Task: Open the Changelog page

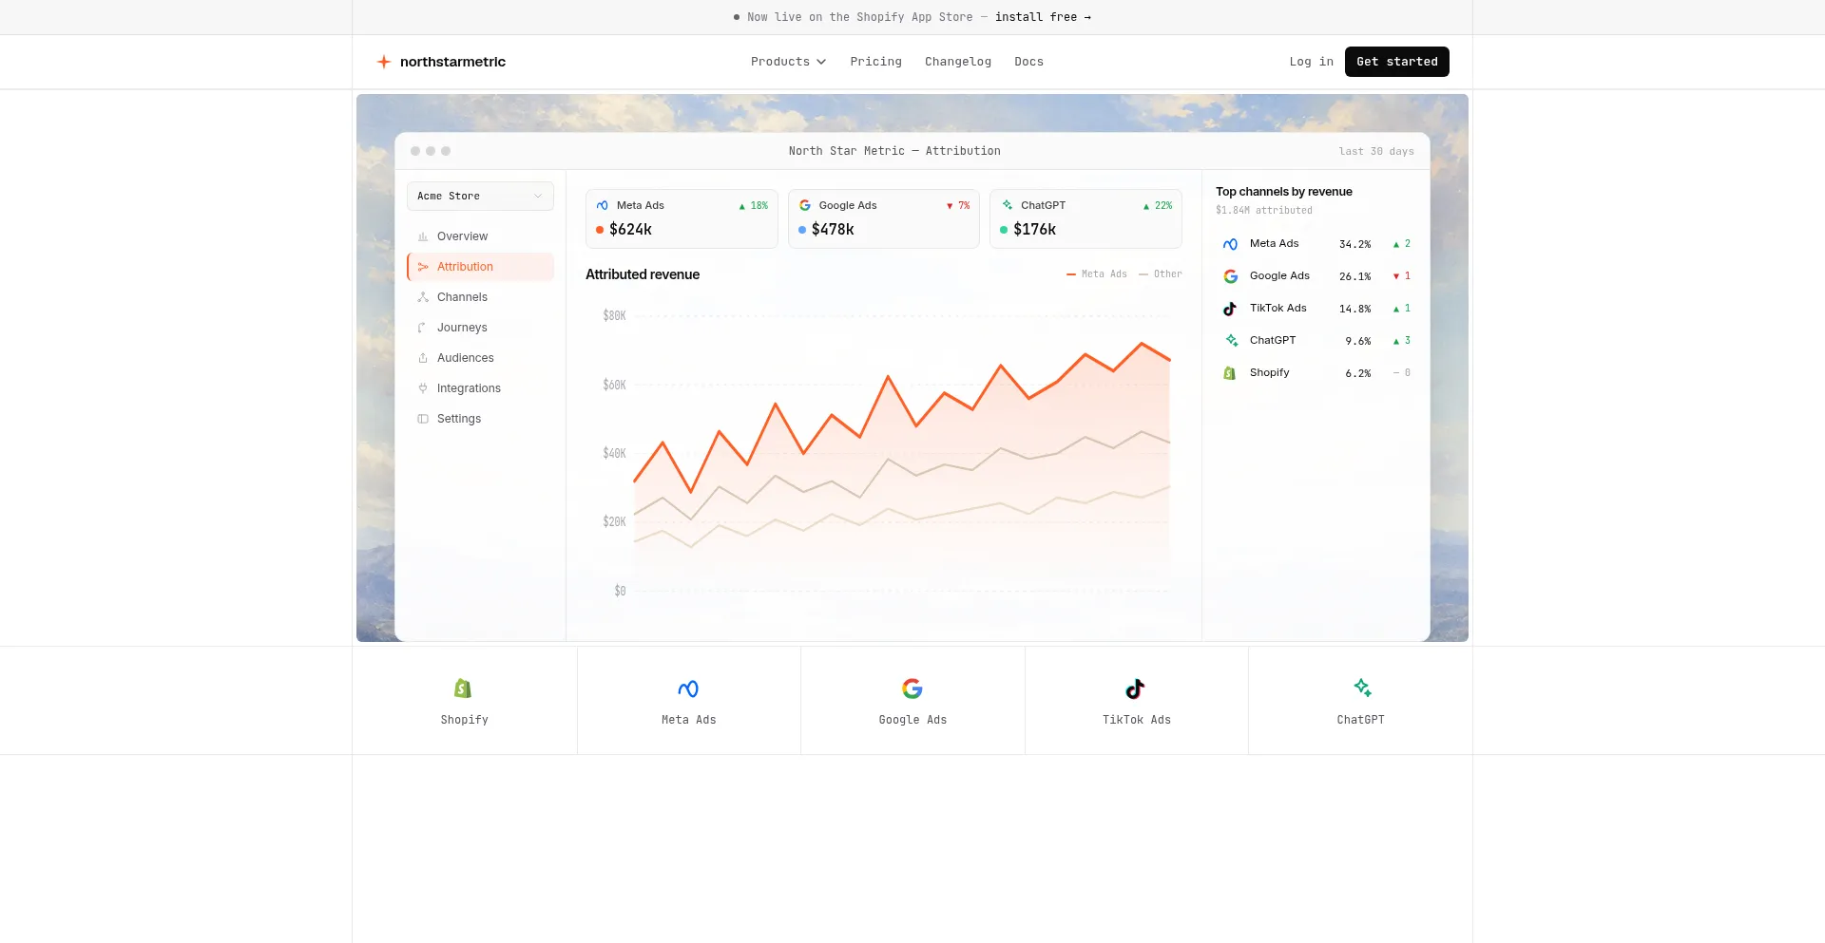Action: pyautogui.click(x=957, y=62)
